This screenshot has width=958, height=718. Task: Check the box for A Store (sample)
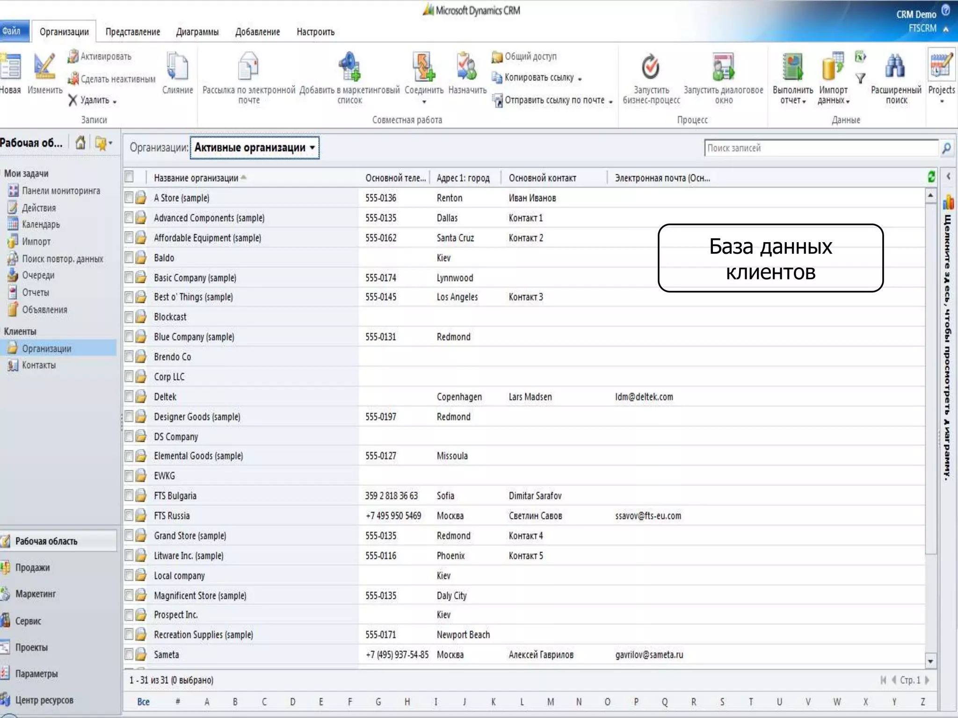[129, 198]
